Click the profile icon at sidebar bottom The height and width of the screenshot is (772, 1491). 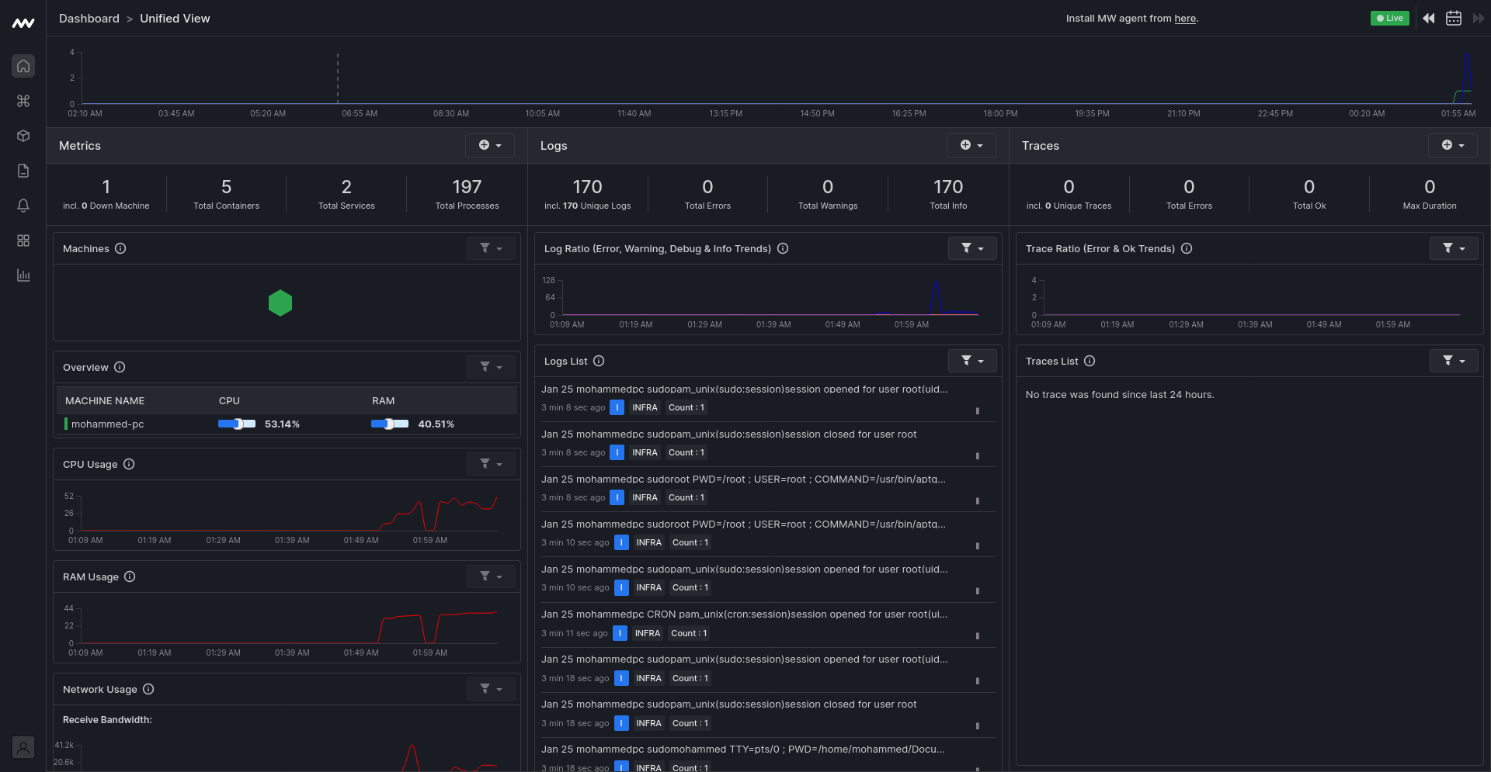(x=23, y=747)
